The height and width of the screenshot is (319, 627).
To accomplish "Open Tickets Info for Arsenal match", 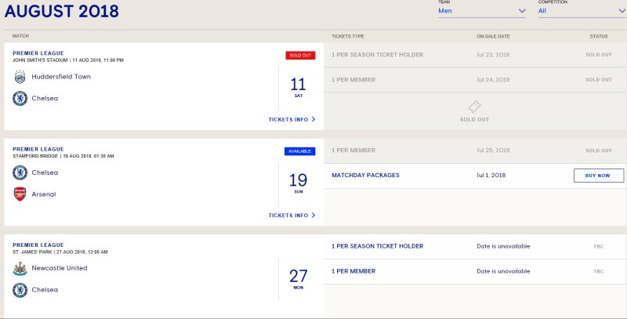I will click(x=292, y=215).
